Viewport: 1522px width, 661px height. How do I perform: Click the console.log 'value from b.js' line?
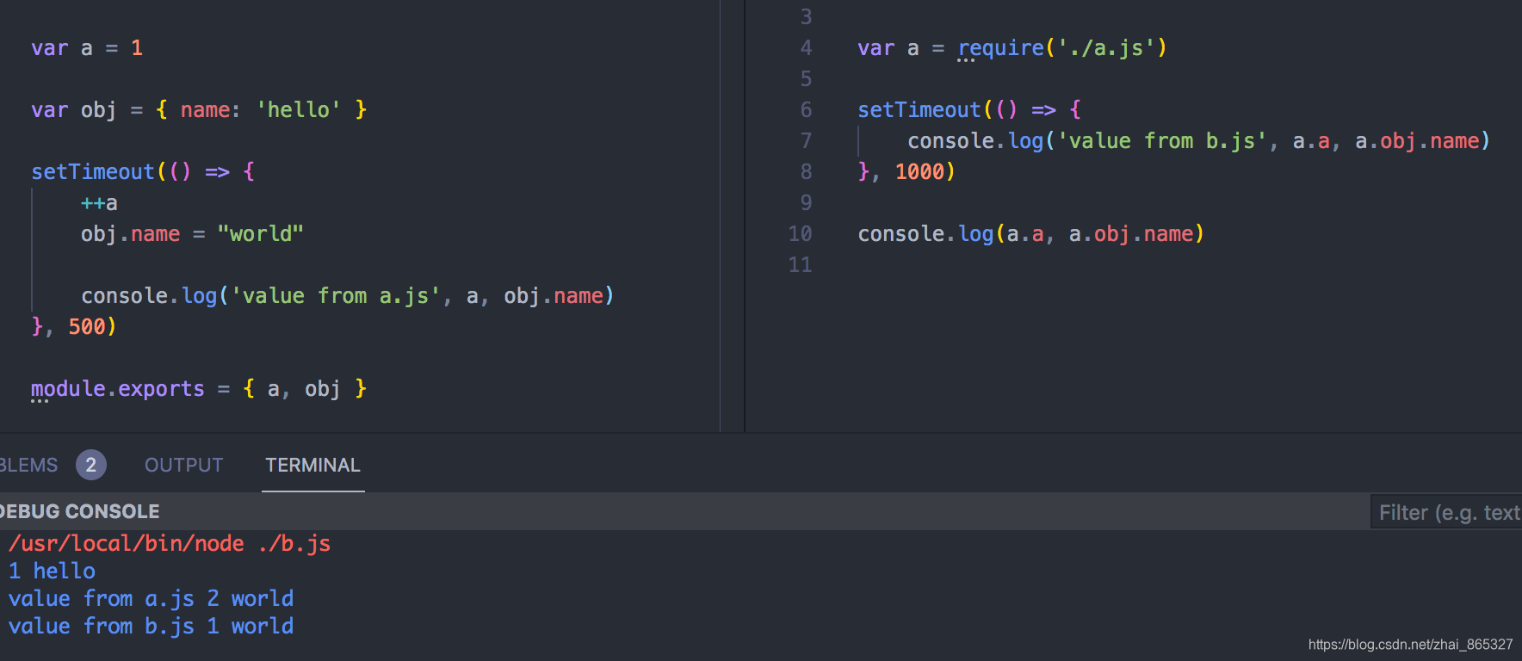tap(1198, 141)
